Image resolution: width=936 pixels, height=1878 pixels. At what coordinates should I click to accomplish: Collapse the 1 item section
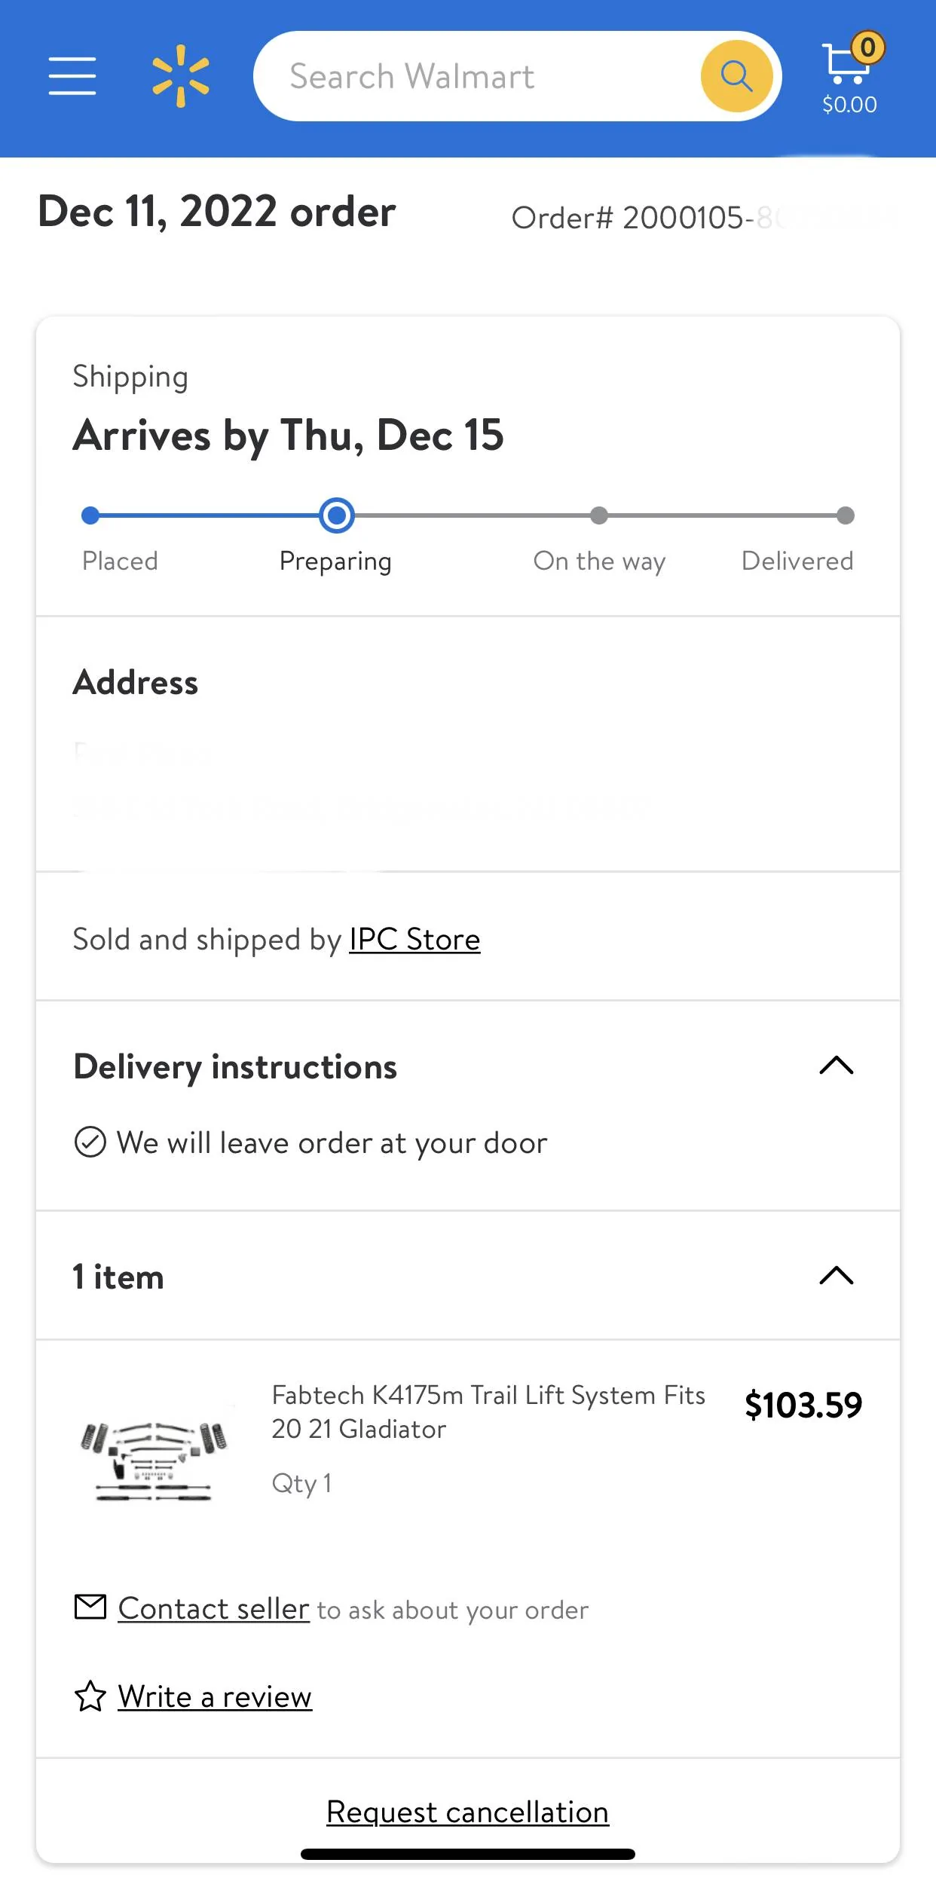coord(837,1275)
